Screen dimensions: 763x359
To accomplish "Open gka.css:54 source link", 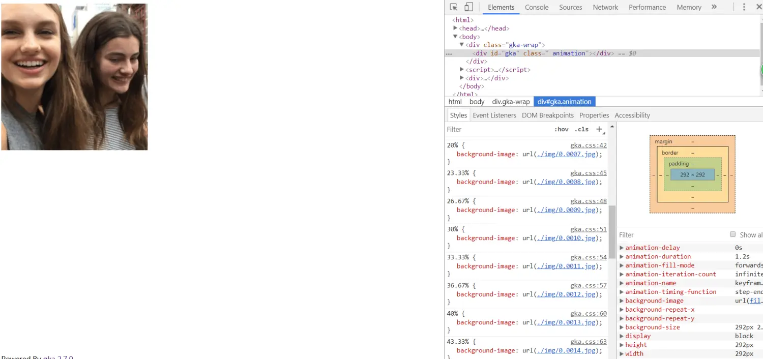I will [x=589, y=258].
